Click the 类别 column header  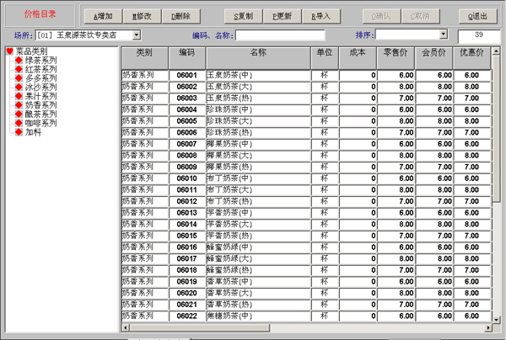[144, 58]
